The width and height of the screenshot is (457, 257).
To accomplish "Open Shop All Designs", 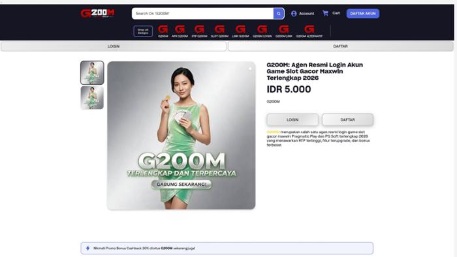I will click(143, 31).
